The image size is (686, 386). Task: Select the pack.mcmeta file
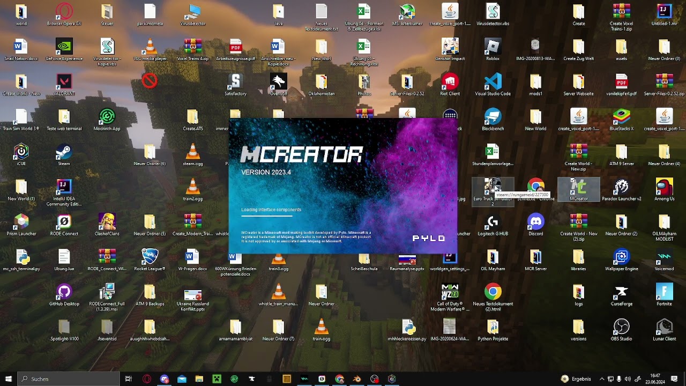click(x=150, y=15)
